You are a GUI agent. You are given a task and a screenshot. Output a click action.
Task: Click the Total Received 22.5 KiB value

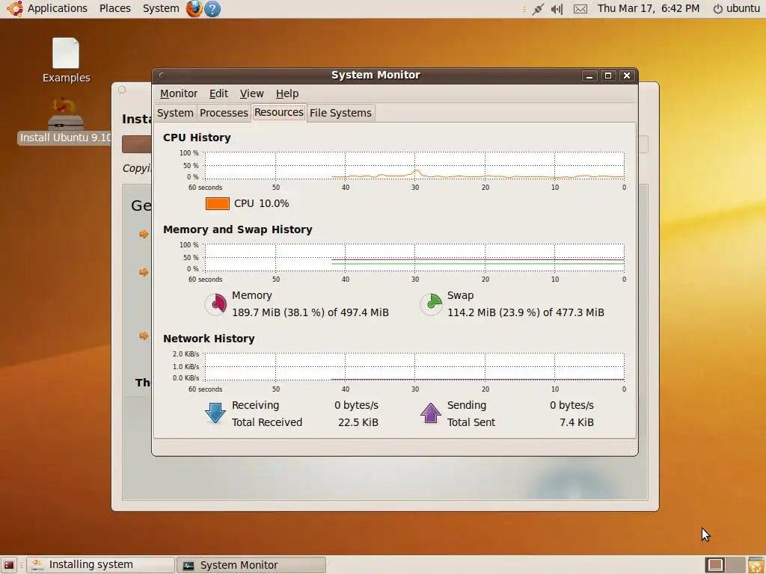pyautogui.click(x=358, y=422)
